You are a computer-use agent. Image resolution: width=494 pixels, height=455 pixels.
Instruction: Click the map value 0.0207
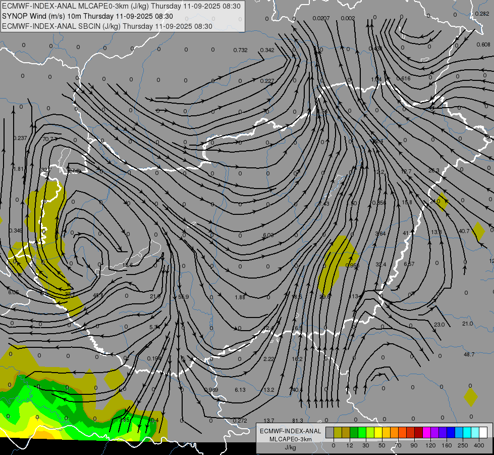[x=321, y=19]
